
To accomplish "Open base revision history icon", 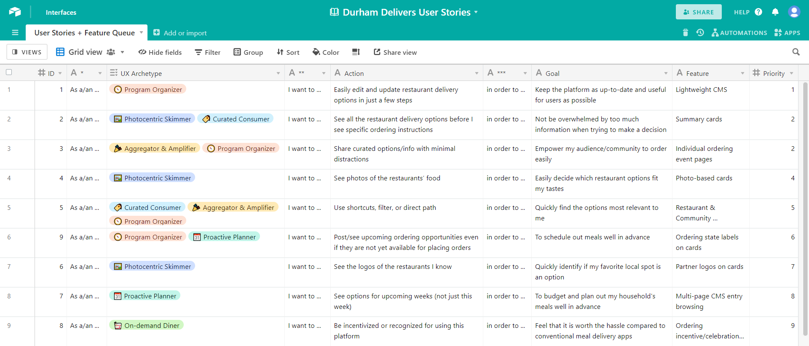I will [700, 32].
